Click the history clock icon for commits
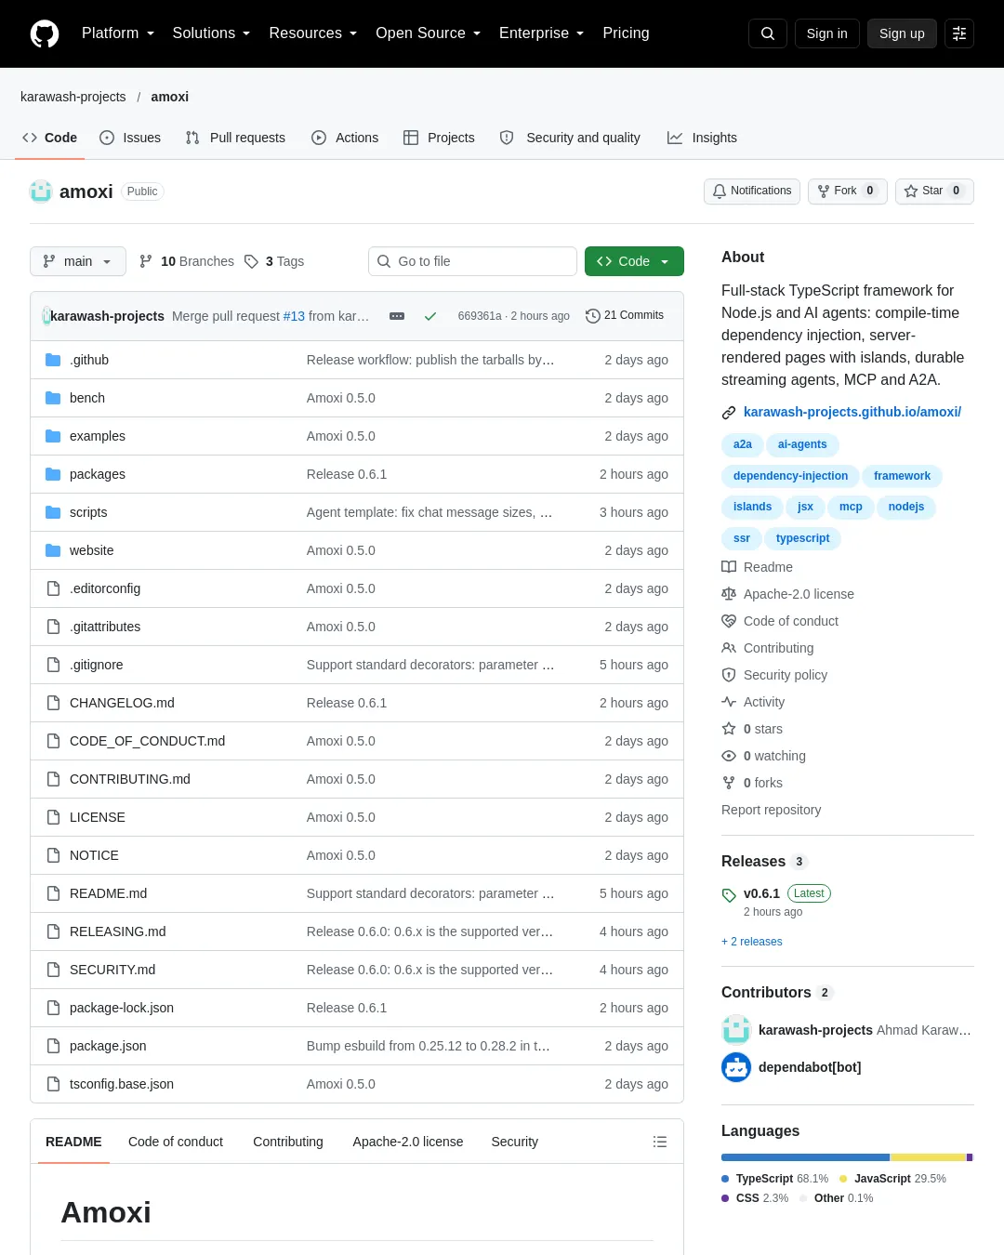This screenshot has width=1004, height=1255. pos(592,316)
